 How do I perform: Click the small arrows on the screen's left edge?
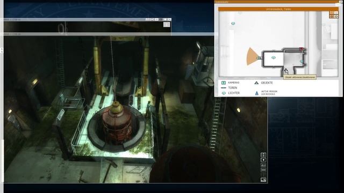tap(2, 50)
